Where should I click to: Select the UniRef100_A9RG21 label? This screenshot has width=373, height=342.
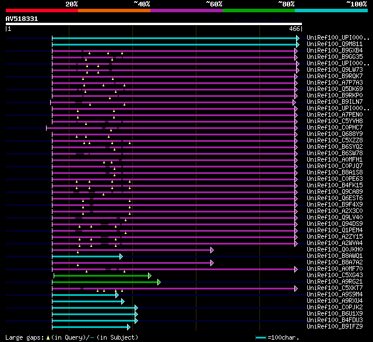click(x=335, y=282)
